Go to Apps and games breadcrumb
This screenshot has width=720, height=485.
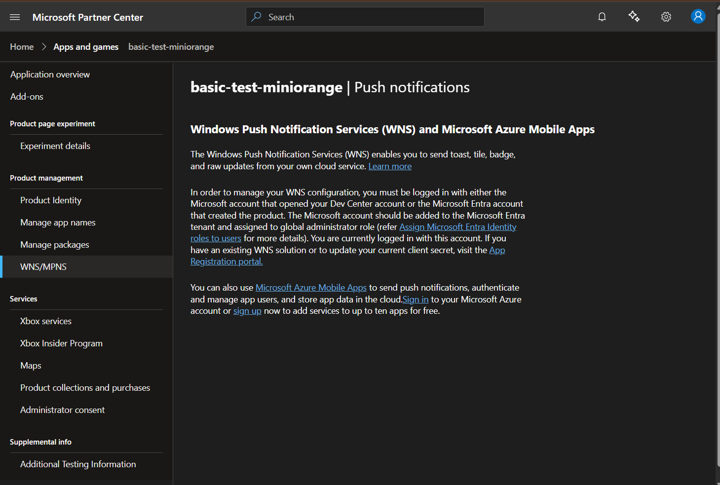tap(86, 46)
